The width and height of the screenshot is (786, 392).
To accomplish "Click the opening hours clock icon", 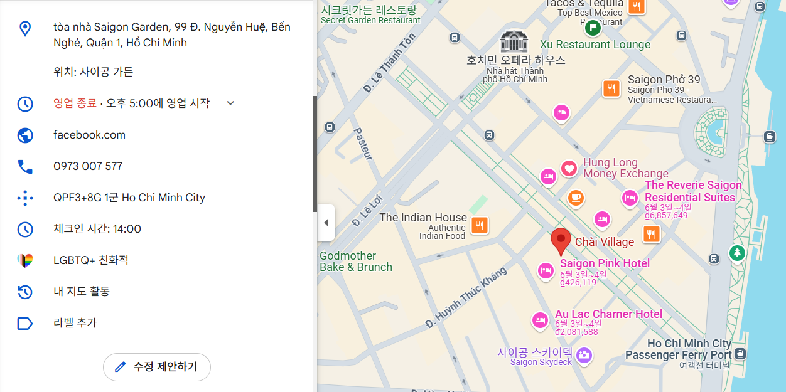I will click(25, 103).
